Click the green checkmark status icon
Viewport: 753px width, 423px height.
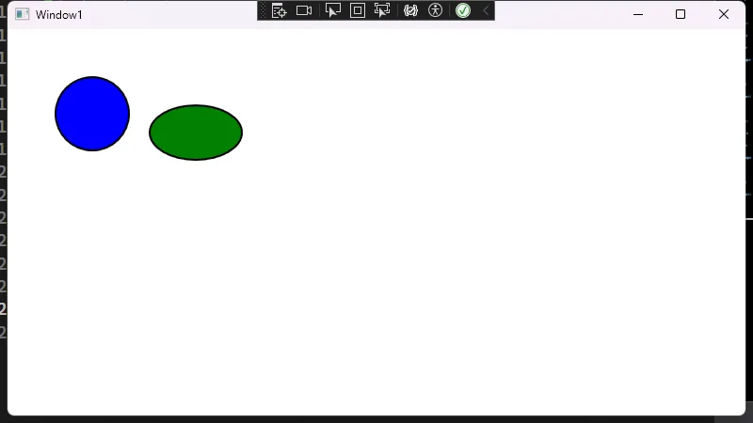click(463, 10)
